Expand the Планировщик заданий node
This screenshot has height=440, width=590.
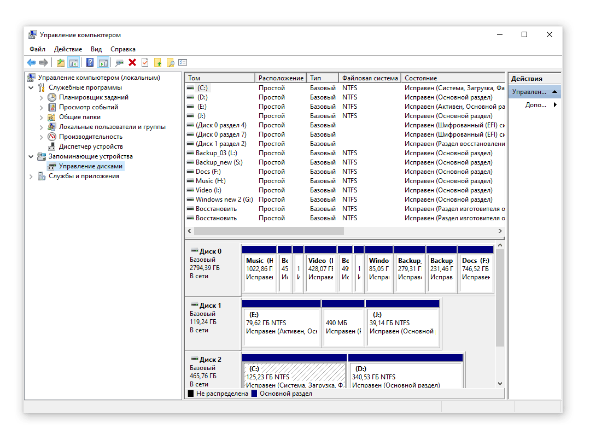click(x=42, y=97)
